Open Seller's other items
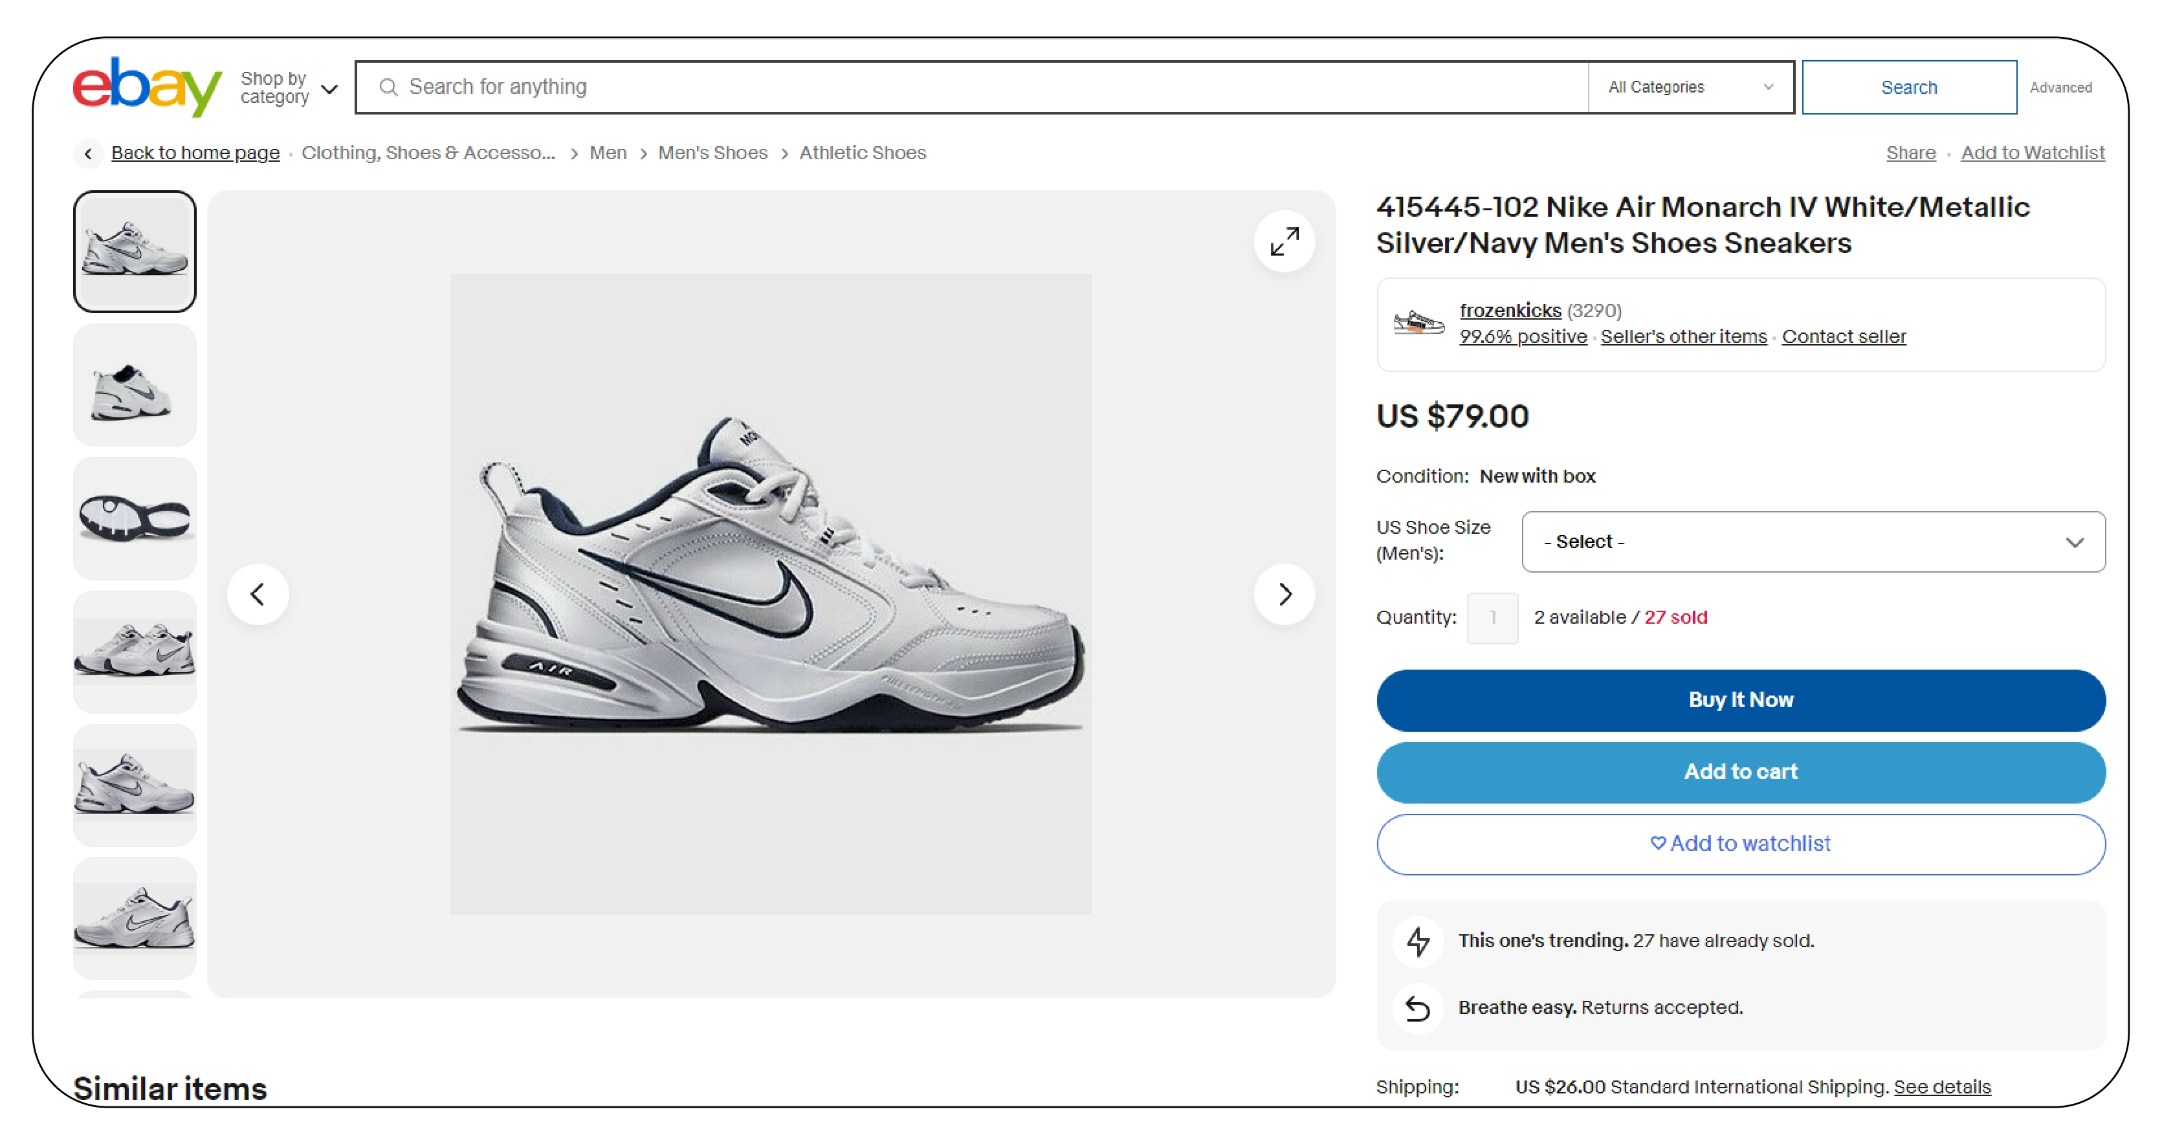Screen dimensions: 2162x1140 1682,336
